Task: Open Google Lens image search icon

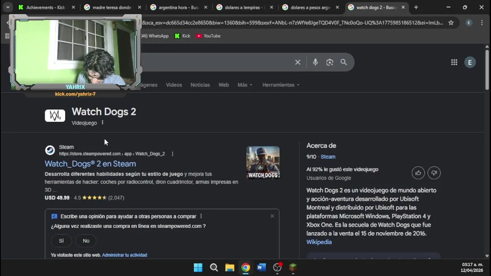Action: (x=330, y=62)
